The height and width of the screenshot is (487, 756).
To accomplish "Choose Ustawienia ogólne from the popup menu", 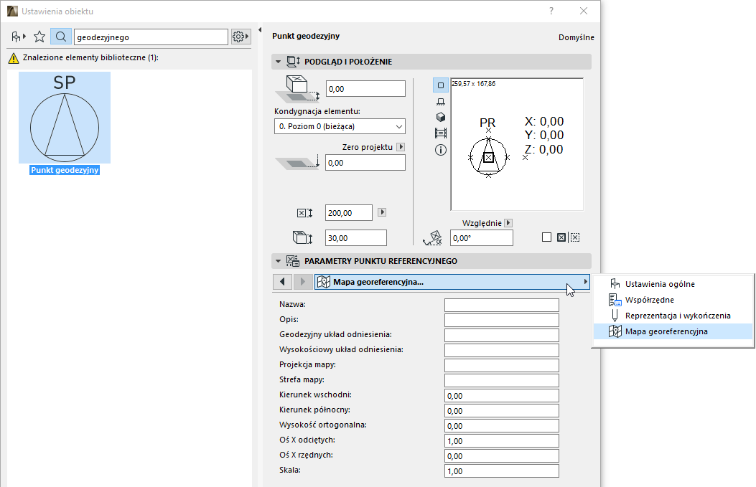I will (673, 284).
